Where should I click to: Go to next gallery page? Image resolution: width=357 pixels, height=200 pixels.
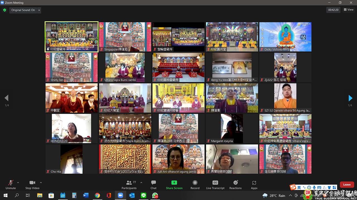350,98
